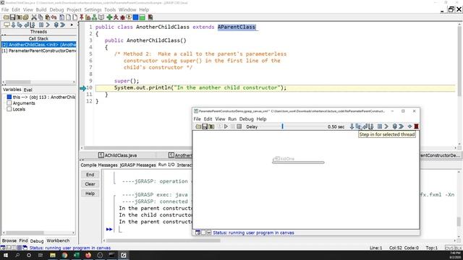Switch to jGRASP Messages tab
The image size is (463, 260).
pyautogui.click(x=137, y=165)
